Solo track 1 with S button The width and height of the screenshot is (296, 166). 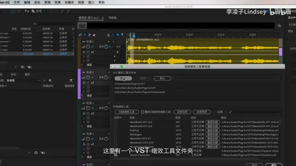tap(113, 42)
